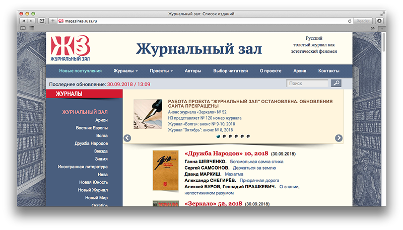The image size is (403, 230).
Task: Expand the Журналы dropdown menu
Action: pos(125,70)
